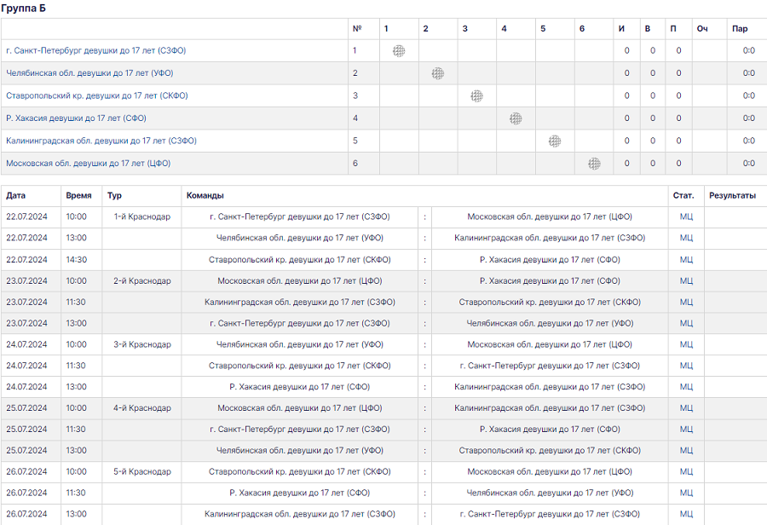Click the Пар column header in standings

click(740, 28)
